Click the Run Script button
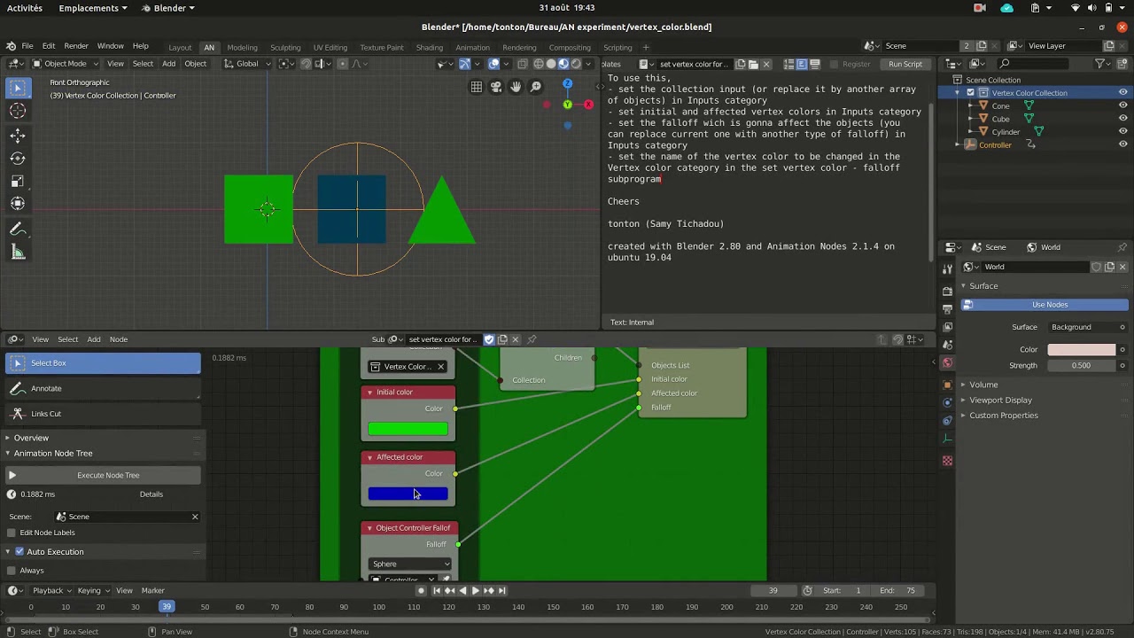The image size is (1134, 638). (x=905, y=64)
